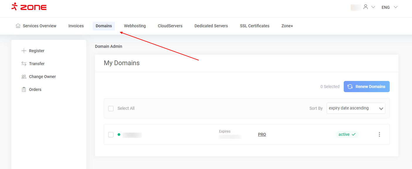Navigate to Dedicated Servers
The image size is (412, 169).
211,26
